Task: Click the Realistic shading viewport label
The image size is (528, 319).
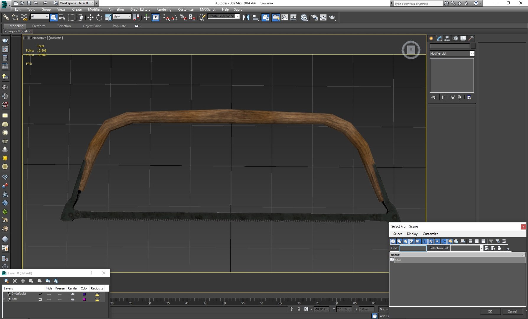Action: pyautogui.click(x=56, y=38)
